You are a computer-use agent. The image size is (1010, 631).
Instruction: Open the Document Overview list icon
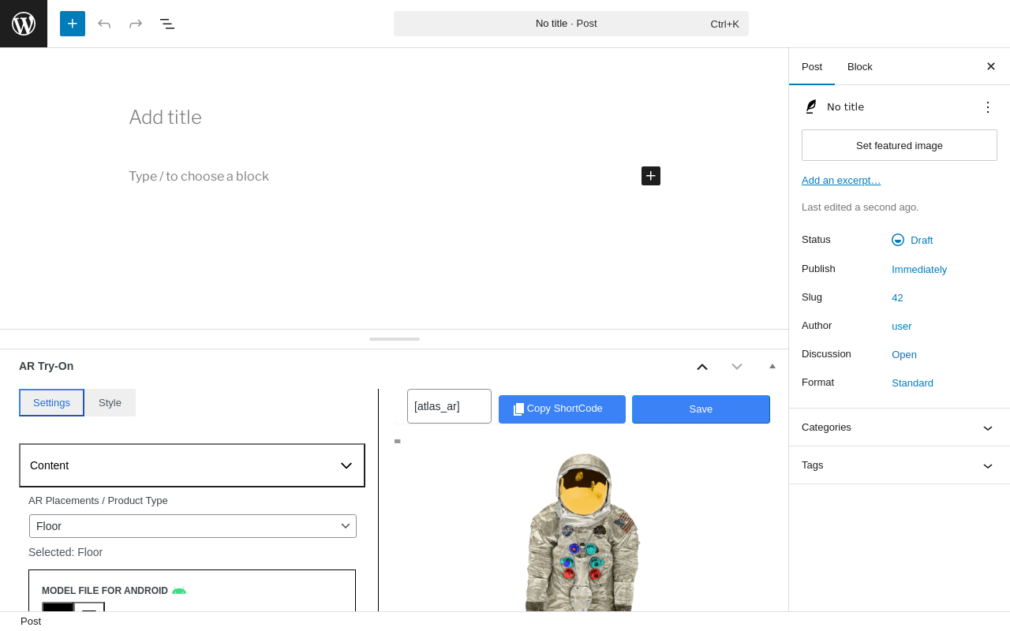tap(167, 24)
